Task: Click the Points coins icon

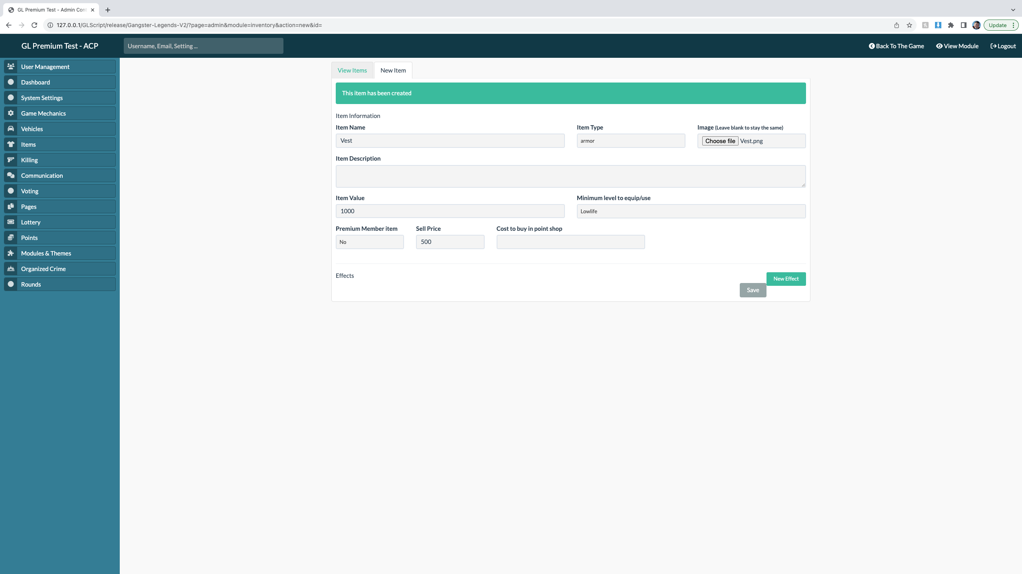Action: coord(11,238)
